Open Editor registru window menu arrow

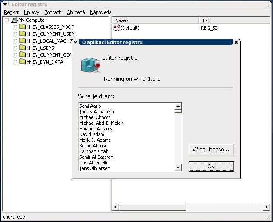(x=5, y=4)
